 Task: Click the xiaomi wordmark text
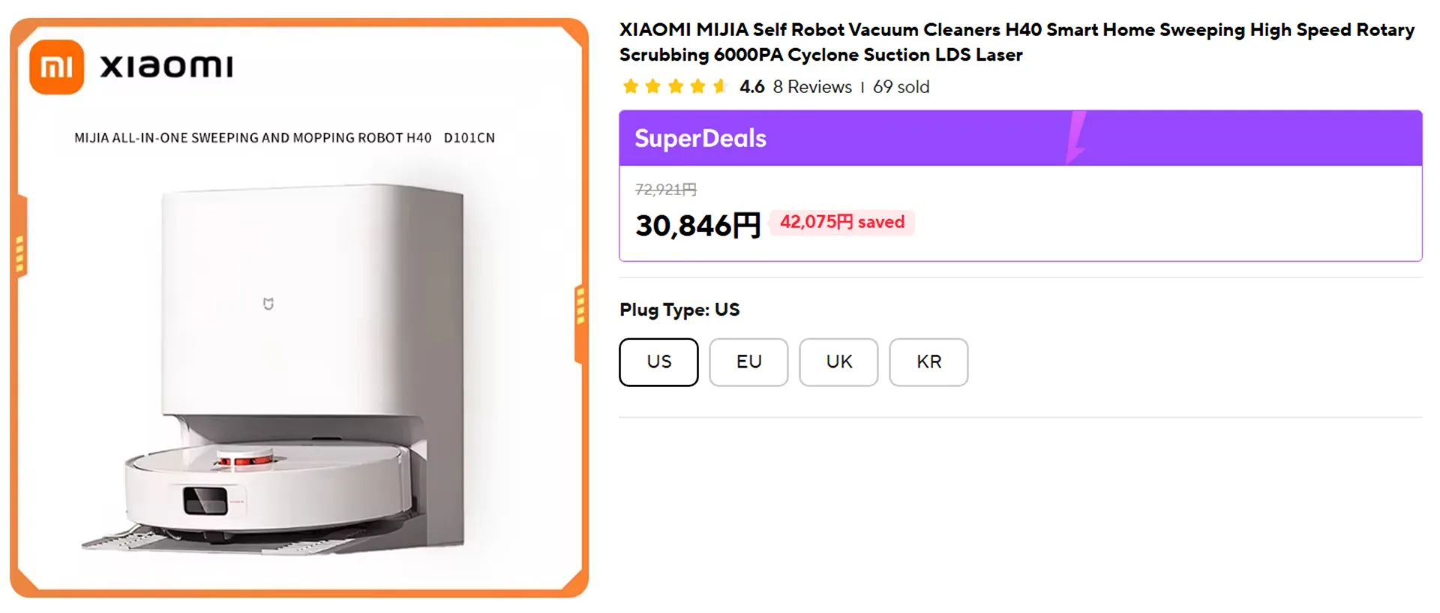[x=166, y=67]
